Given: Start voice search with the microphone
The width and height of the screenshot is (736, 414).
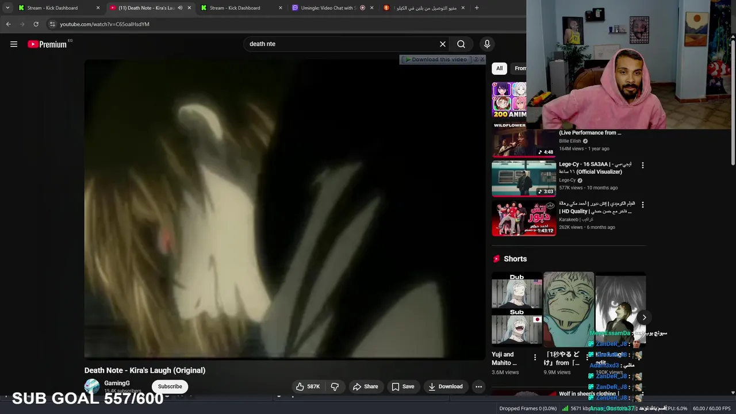Looking at the screenshot, I should 487,44.
